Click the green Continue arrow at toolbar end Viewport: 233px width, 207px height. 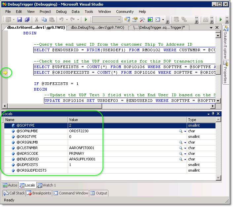click(x=221, y=19)
